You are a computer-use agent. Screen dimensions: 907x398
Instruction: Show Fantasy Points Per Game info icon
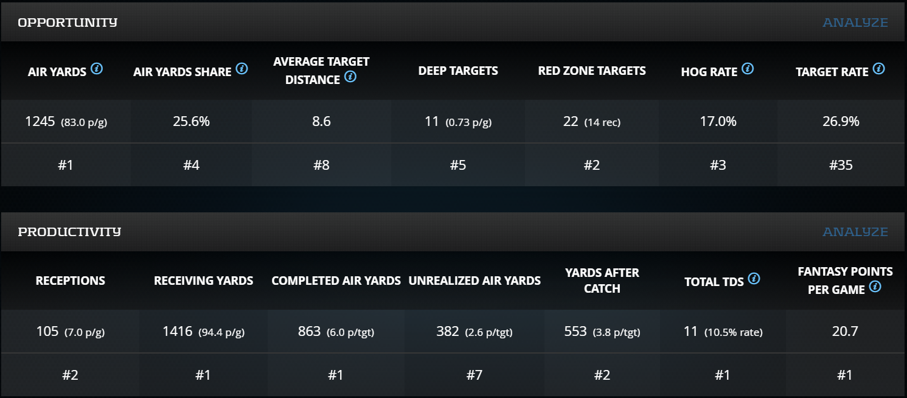click(875, 287)
